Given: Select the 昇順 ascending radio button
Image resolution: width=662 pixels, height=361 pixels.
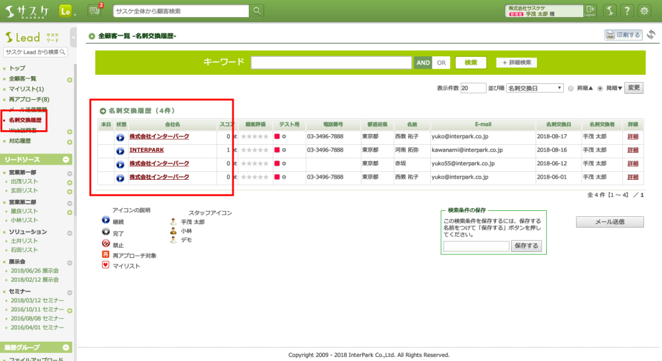Looking at the screenshot, I should pyautogui.click(x=571, y=88).
